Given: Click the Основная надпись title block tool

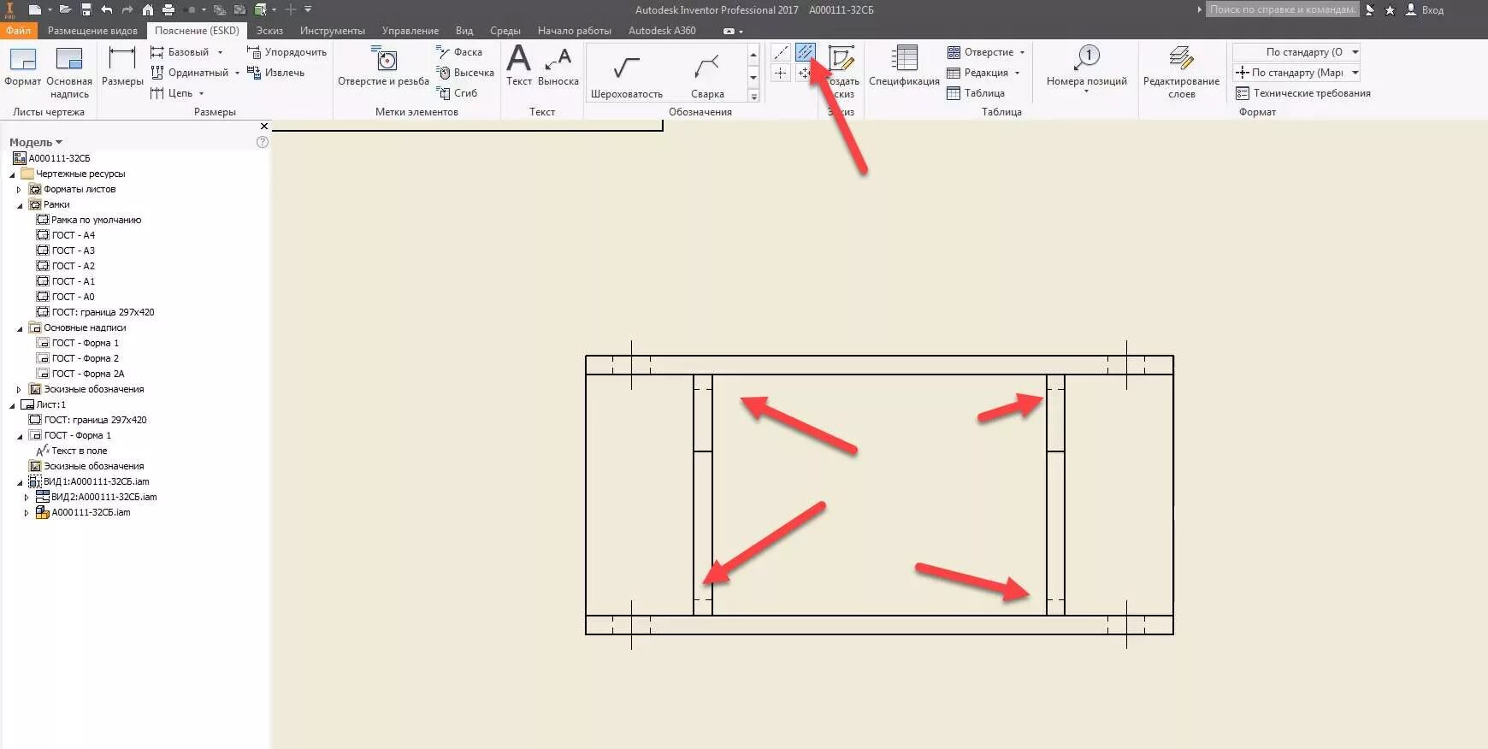Looking at the screenshot, I should click(x=69, y=73).
